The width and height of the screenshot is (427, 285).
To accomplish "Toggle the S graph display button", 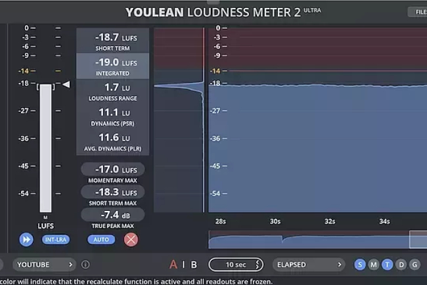I will point(360,264).
